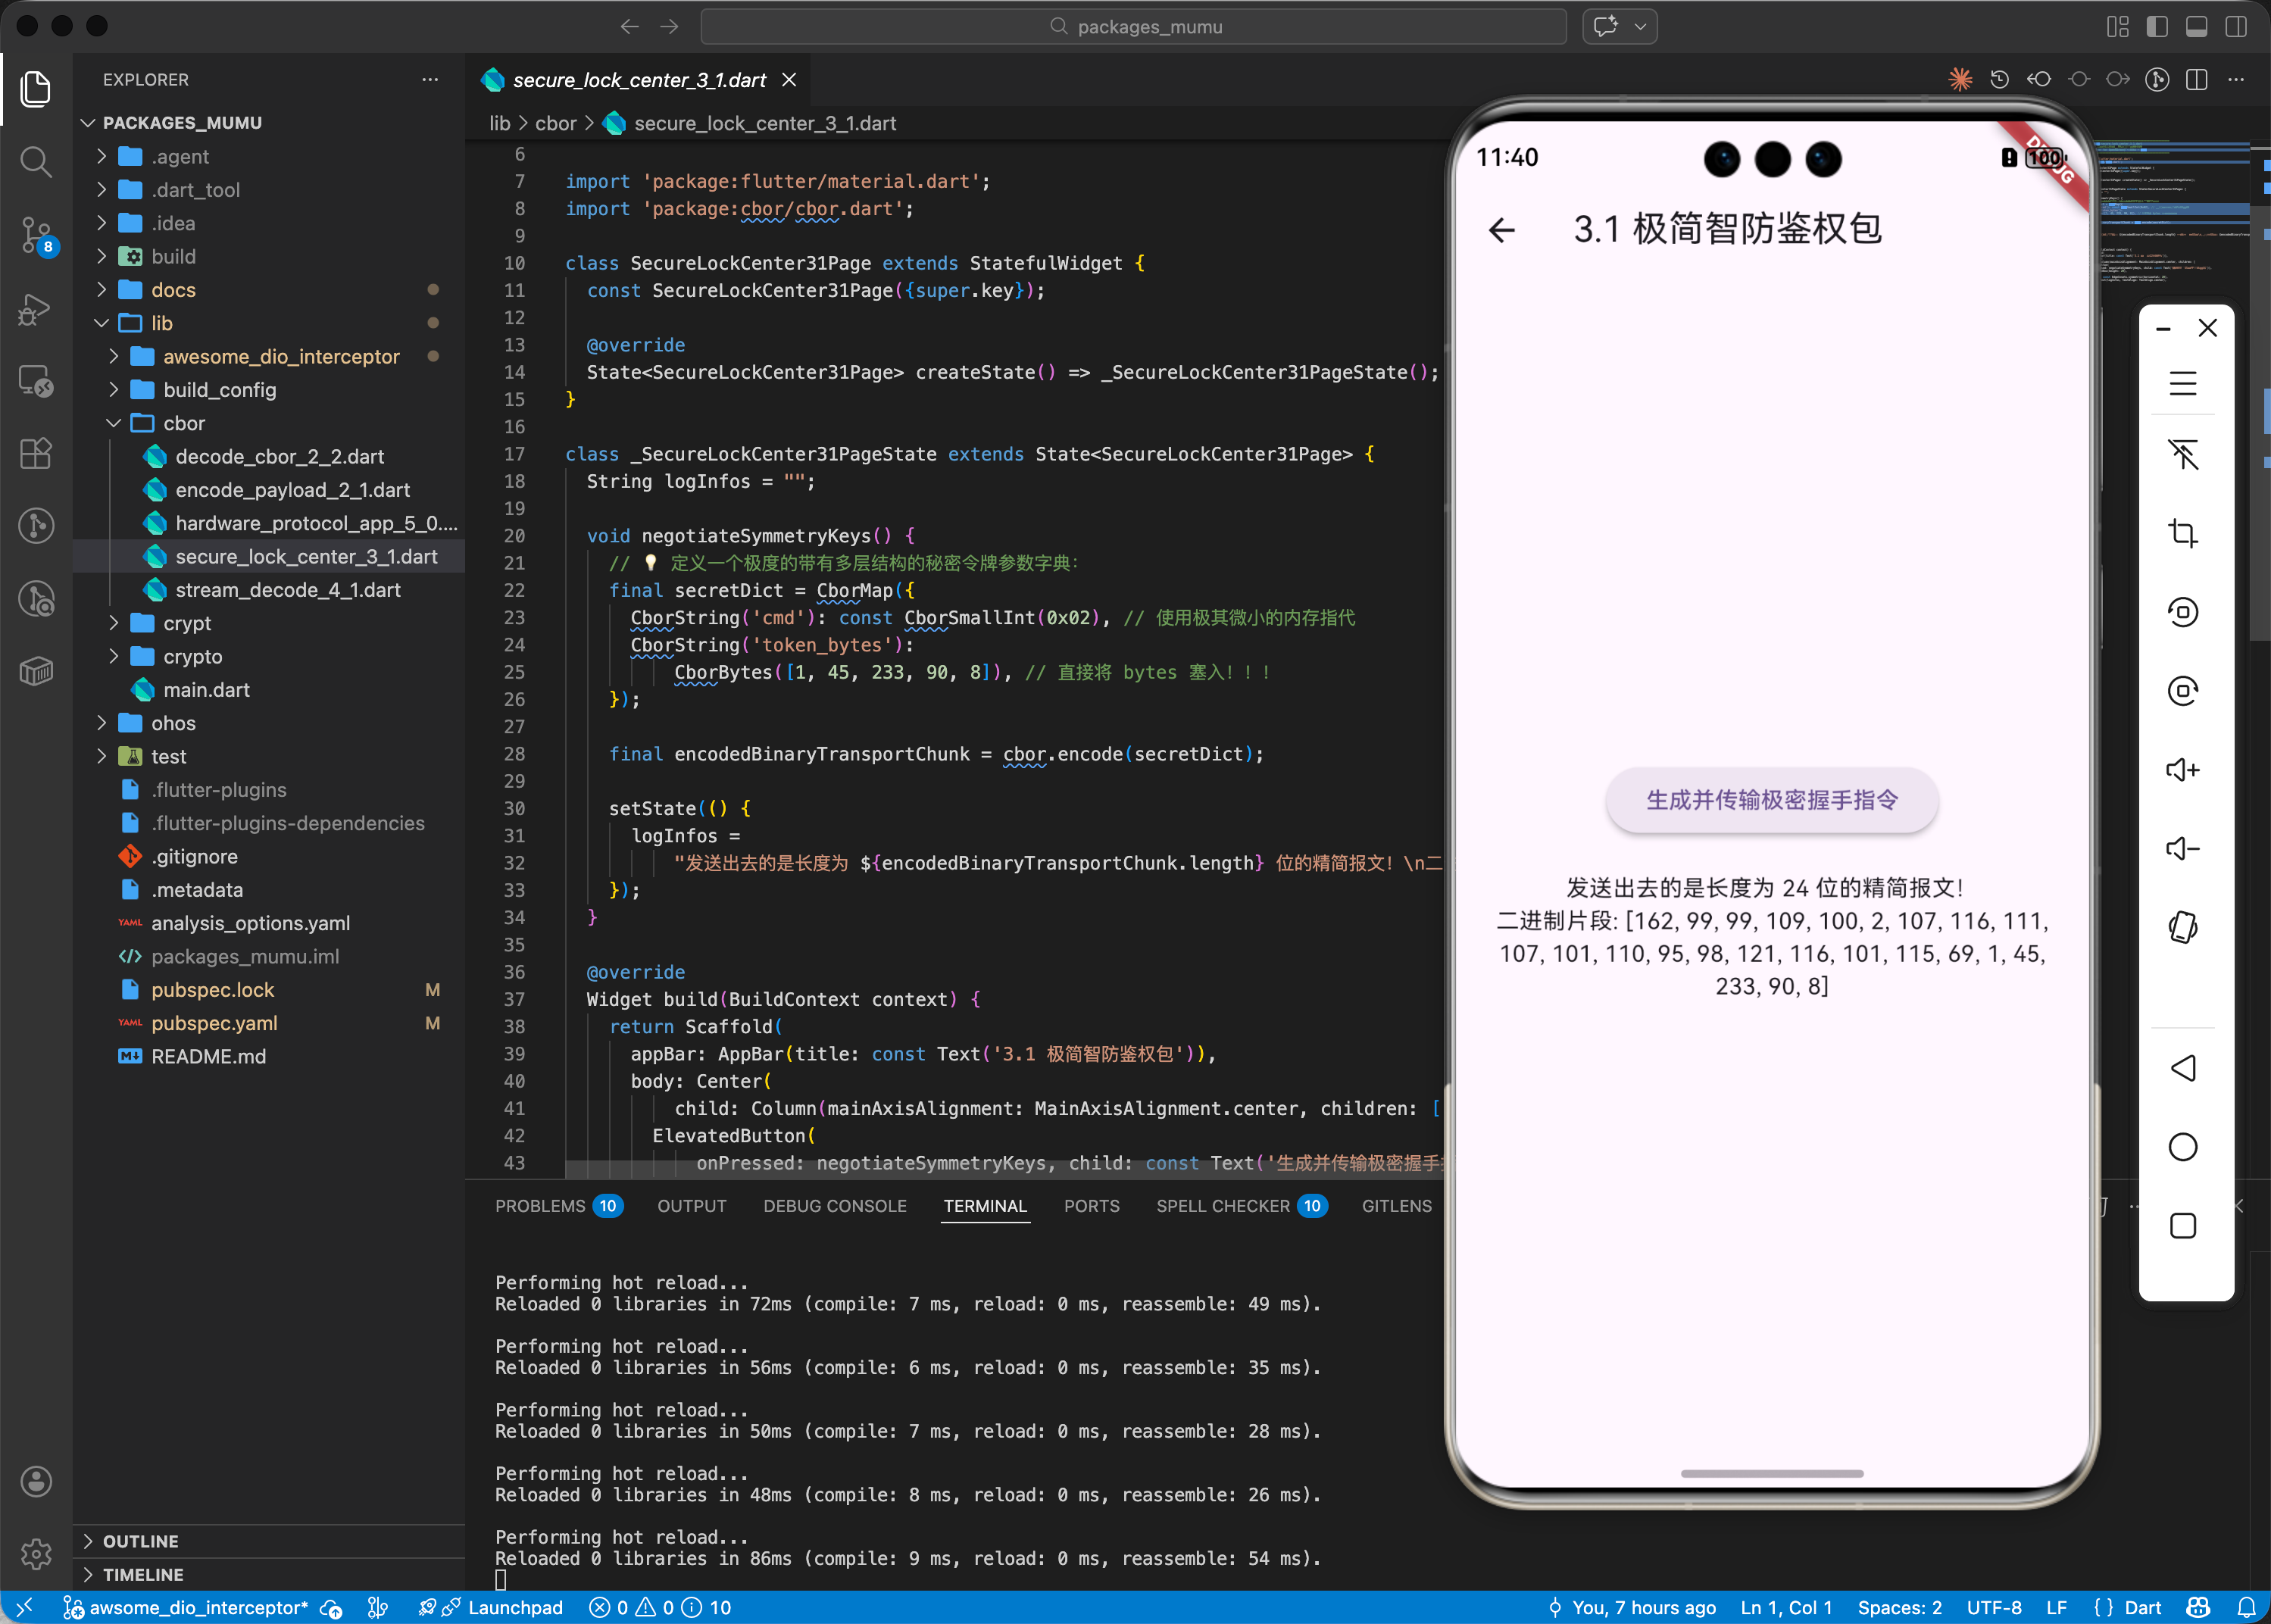Image resolution: width=2271 pixels, height=1624 pixels.
Task: Open the PROBLEMS panel tab
Action: point(540,1206)
